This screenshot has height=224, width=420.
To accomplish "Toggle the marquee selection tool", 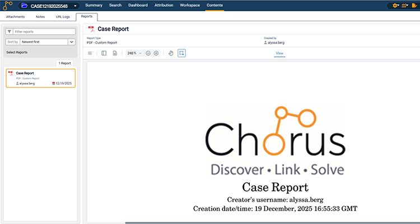I will 181,53.
